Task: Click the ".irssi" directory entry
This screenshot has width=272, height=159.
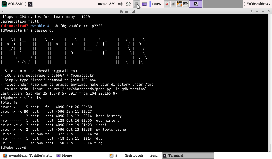Action: [x=100, y=125]
